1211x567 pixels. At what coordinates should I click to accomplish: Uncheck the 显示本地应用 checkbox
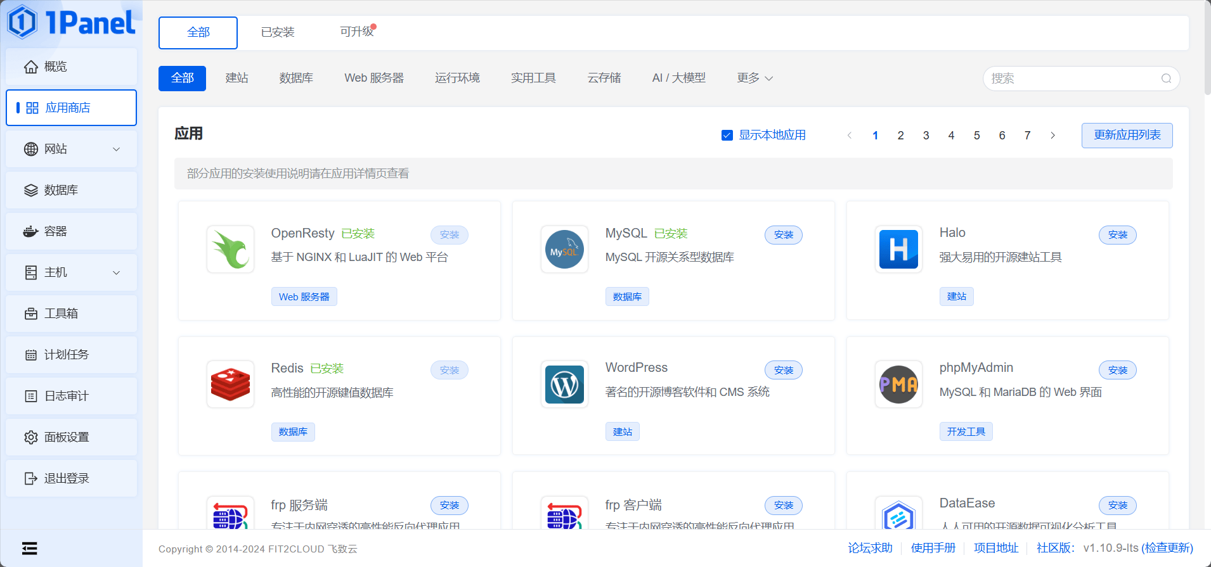coord(727,136)
